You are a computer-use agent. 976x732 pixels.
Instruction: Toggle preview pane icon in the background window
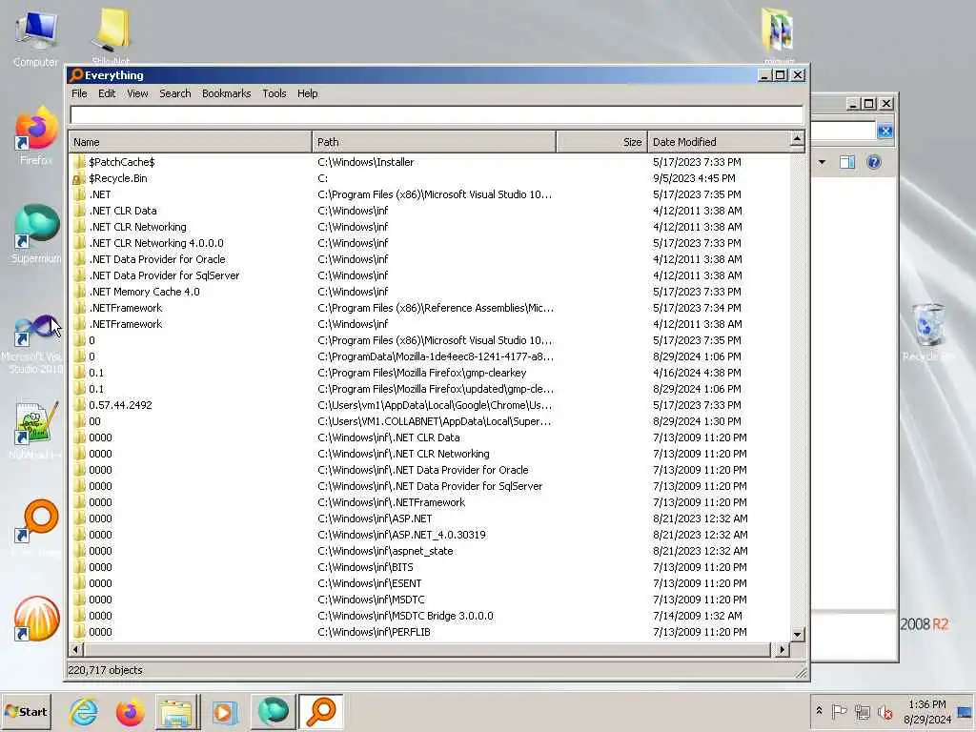click(x=847, y=162)
